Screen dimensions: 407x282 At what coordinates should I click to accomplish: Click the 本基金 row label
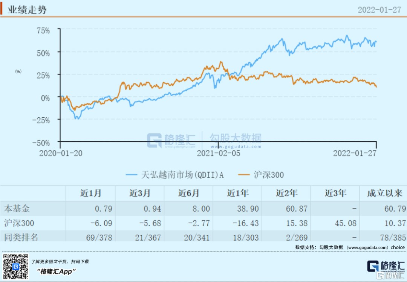[x=17, y=208]
